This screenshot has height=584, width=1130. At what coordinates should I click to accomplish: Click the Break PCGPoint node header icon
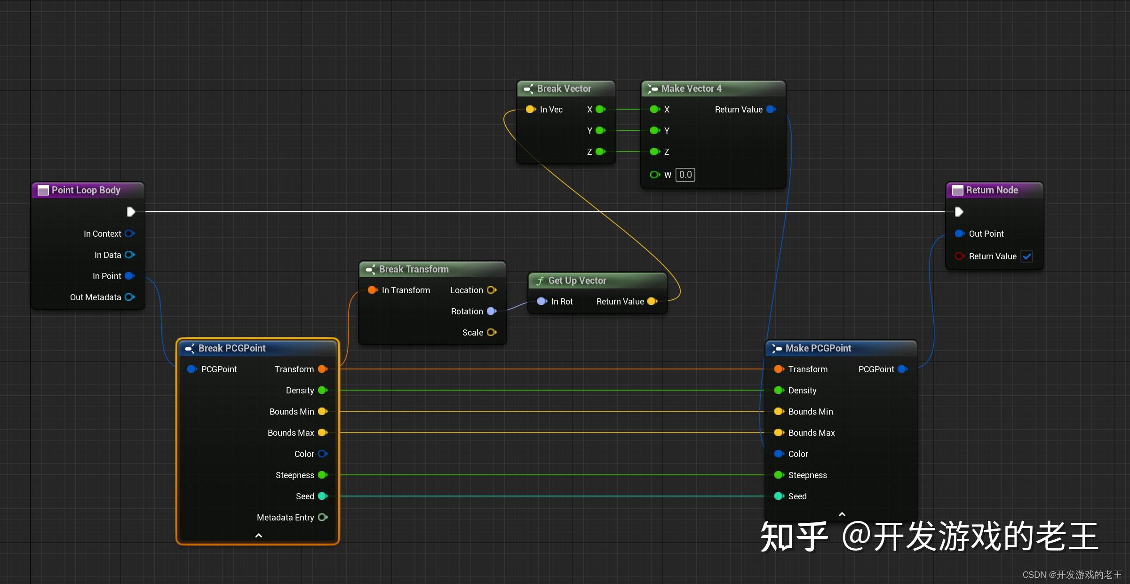pos(190,348)
